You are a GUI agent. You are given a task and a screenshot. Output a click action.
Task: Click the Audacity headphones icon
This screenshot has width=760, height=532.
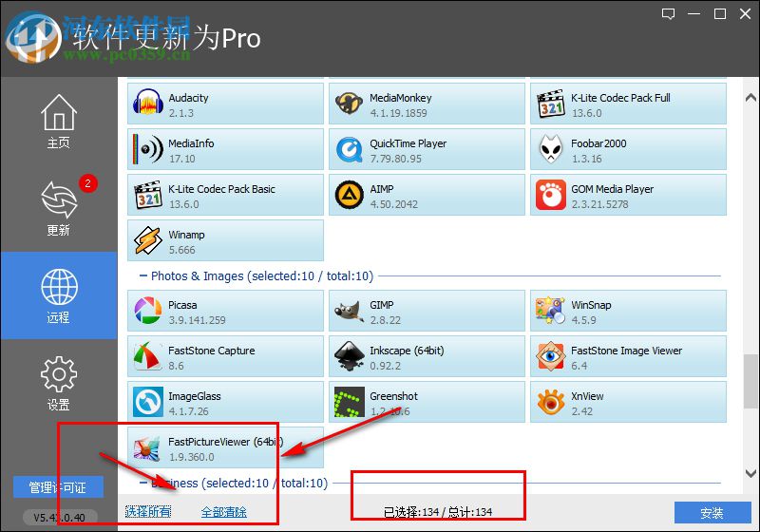(148, 104)
